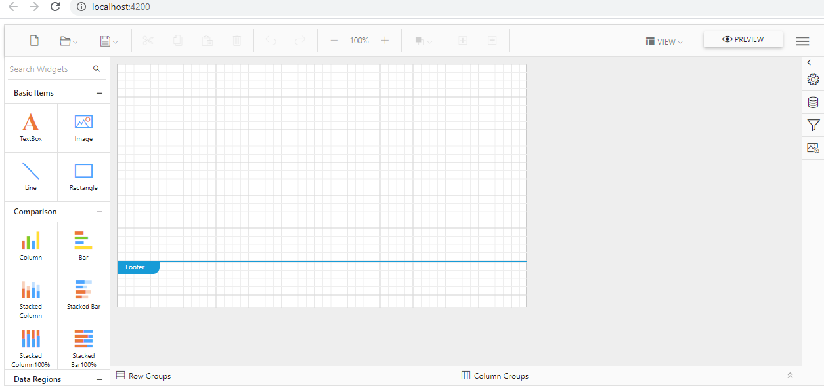
Task: Open the Properties gear panel
Action: (813, 79)
